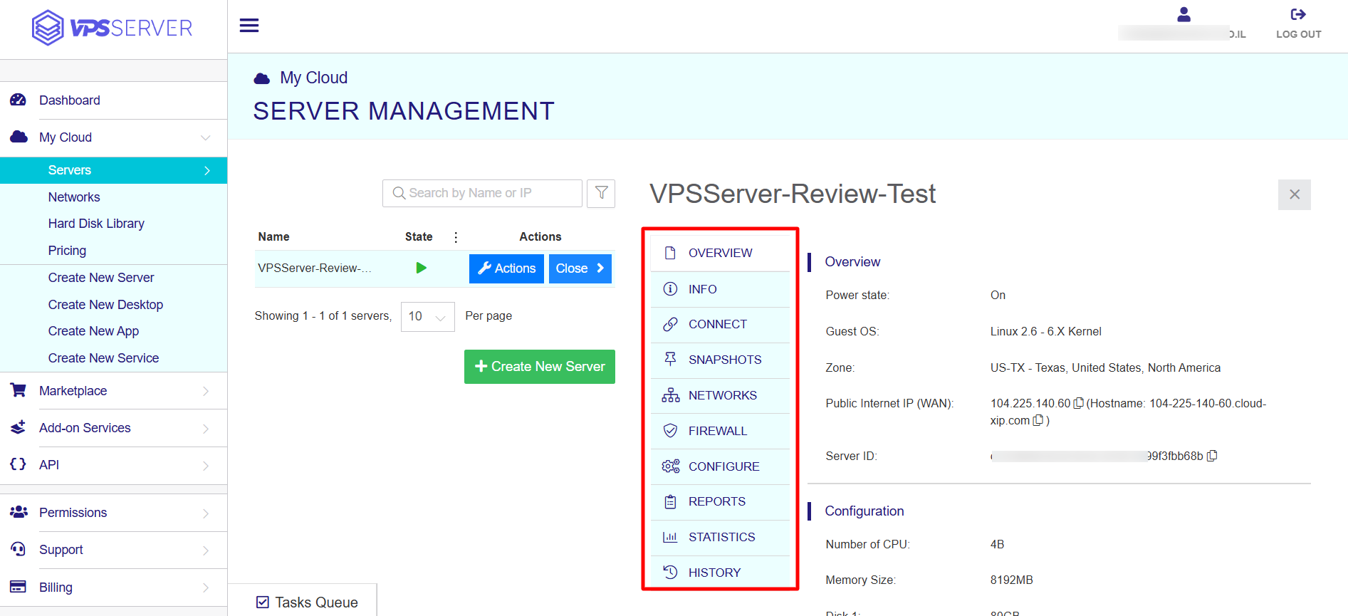This screenshot has width=1348, height=616.
Task: Copy the public IP address
Action: [x=1078, y=403]
